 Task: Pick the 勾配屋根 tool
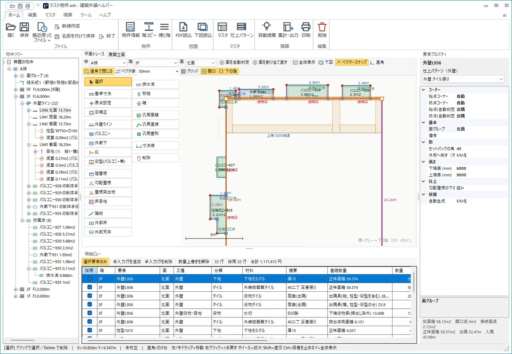[x=108, y=183]
